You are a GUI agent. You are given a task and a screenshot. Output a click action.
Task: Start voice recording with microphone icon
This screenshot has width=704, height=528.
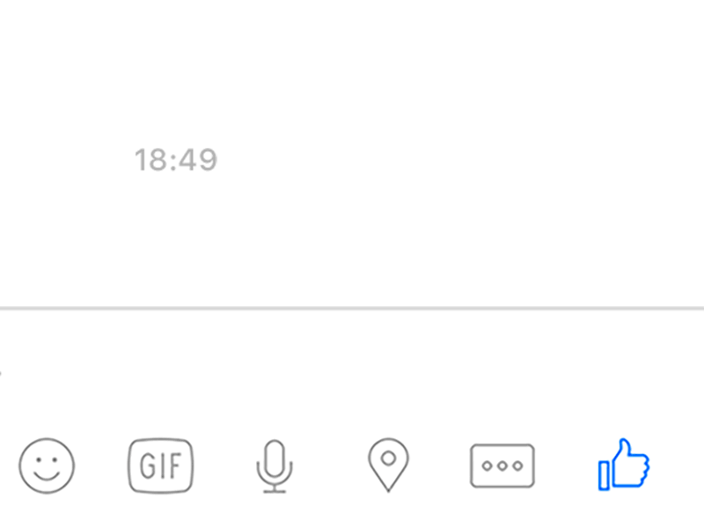(275, 466)
